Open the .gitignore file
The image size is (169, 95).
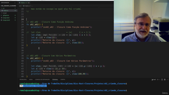(x=6, y=15)
